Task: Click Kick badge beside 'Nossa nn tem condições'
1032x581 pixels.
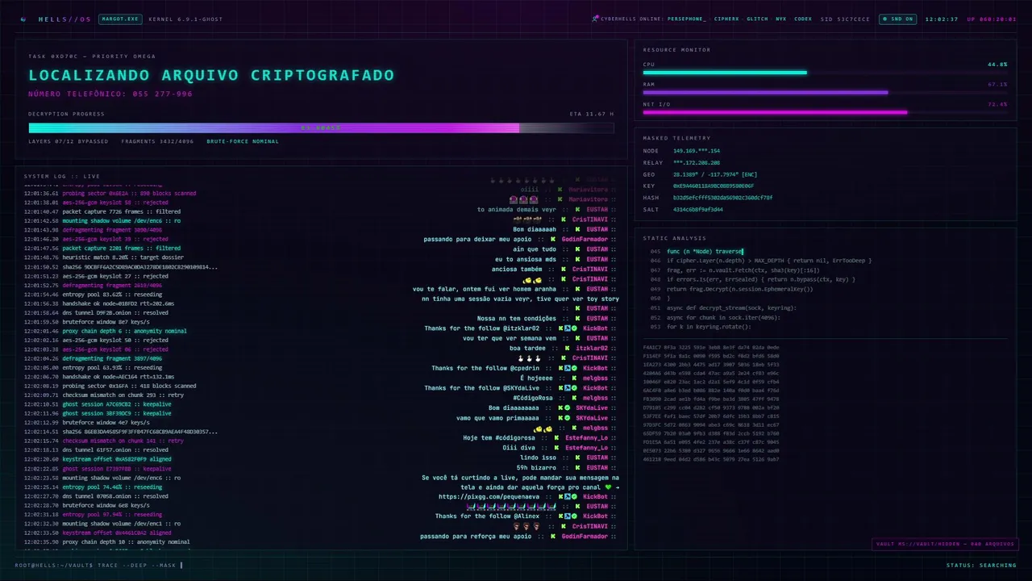Action: click(x=577, y=318)
